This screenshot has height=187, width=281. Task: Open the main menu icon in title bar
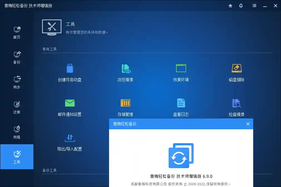(x=254, y=6)
